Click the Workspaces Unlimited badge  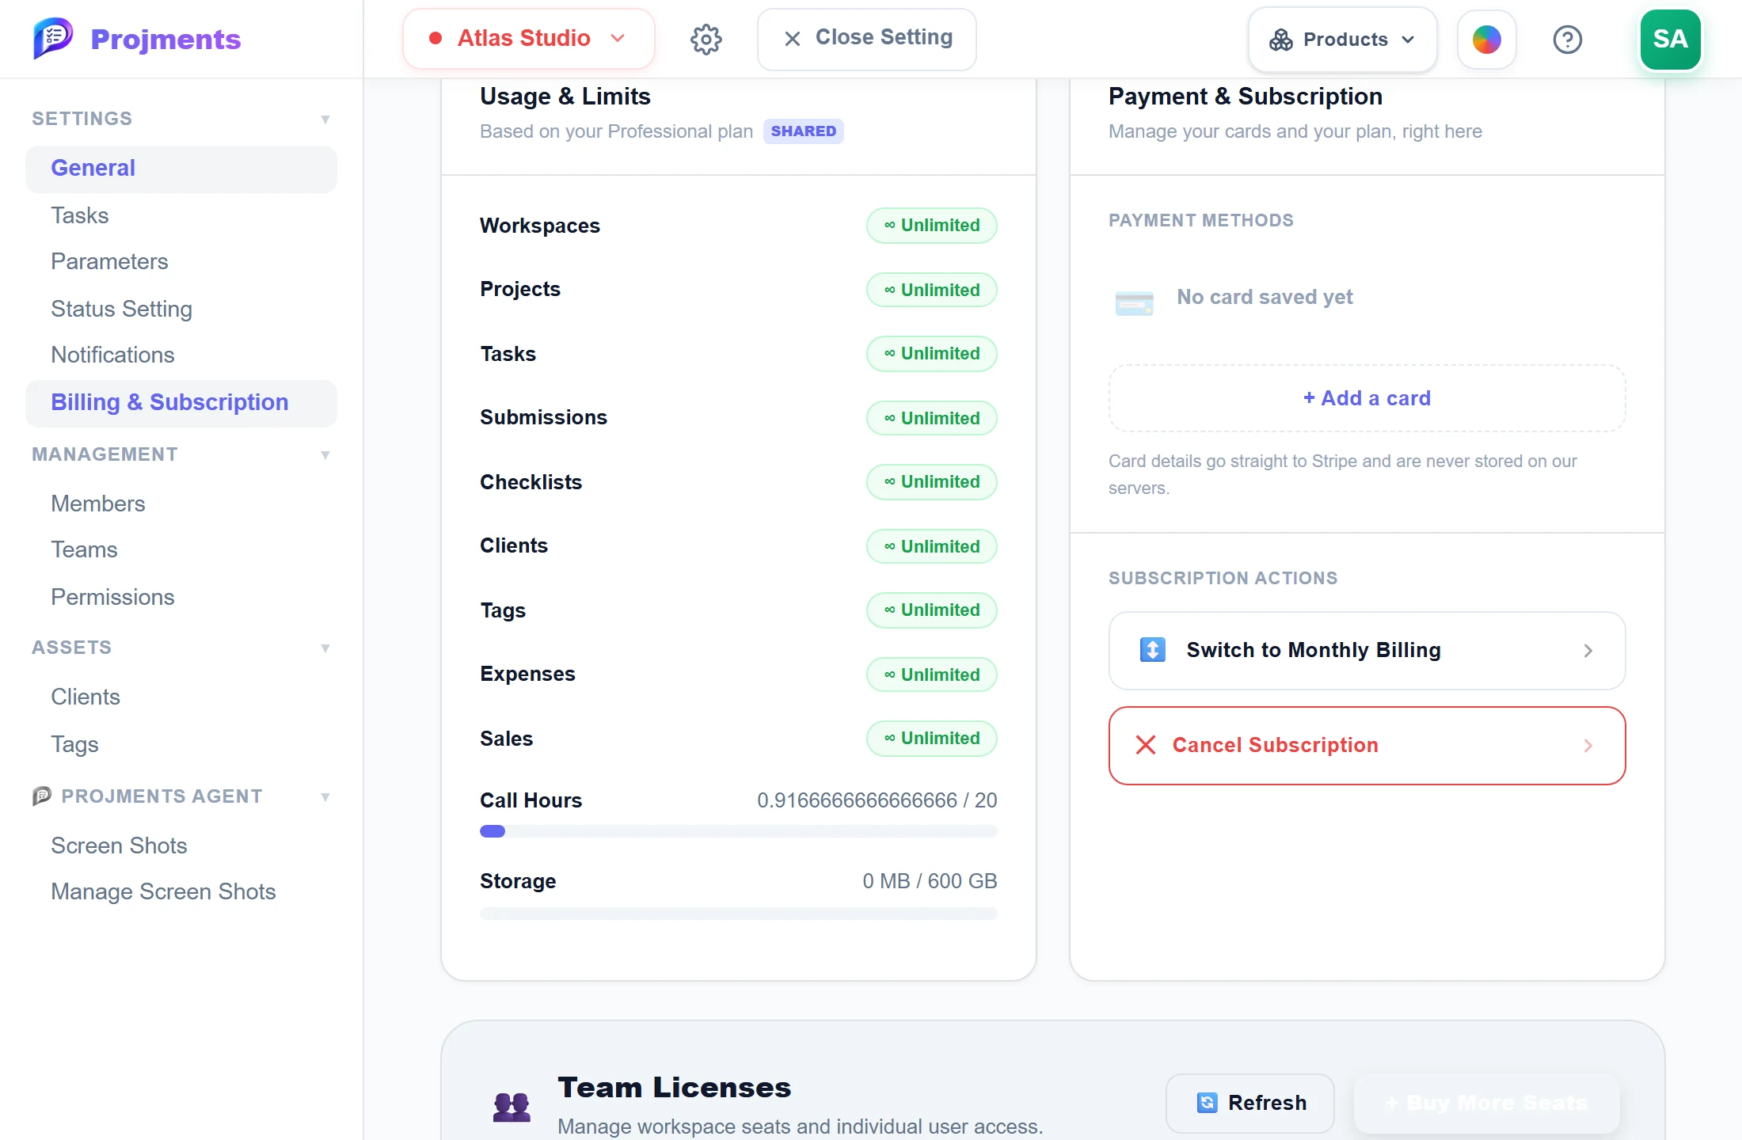pyautogui.click(x=931, y=226)
